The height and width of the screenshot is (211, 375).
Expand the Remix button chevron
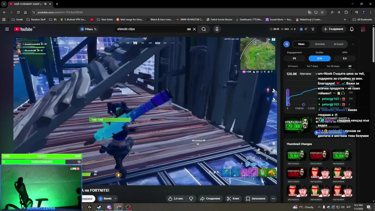tap(115, 198)
